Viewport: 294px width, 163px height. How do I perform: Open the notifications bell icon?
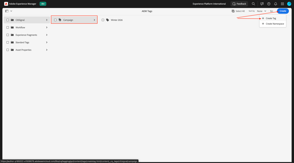(276, 4)
